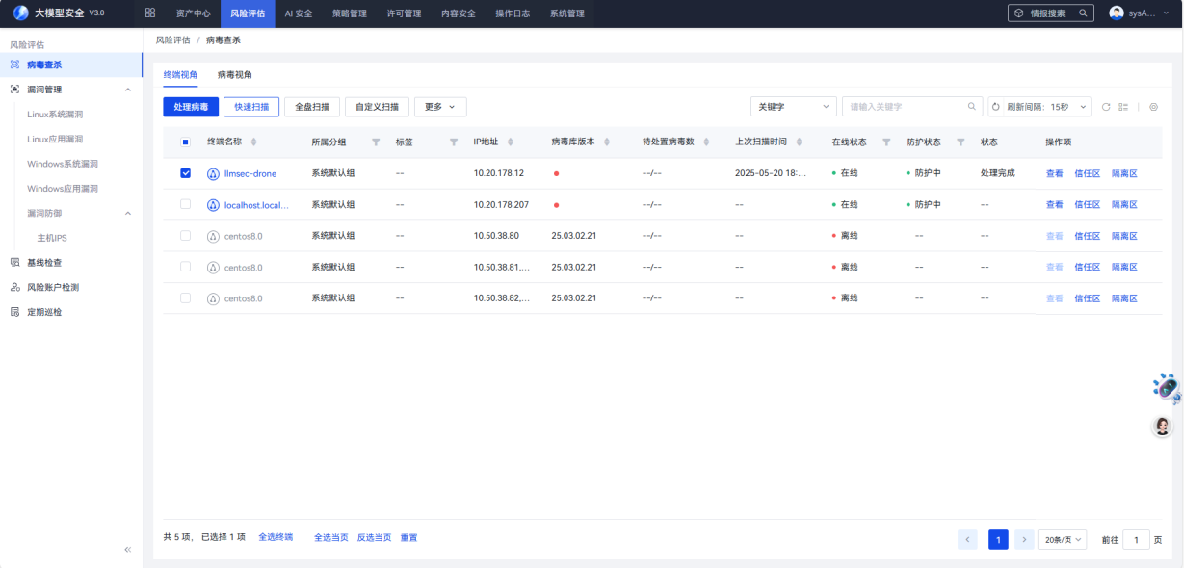
Task: Collapse the left sidebar double-arrow icon
Action: click(127, 549)
